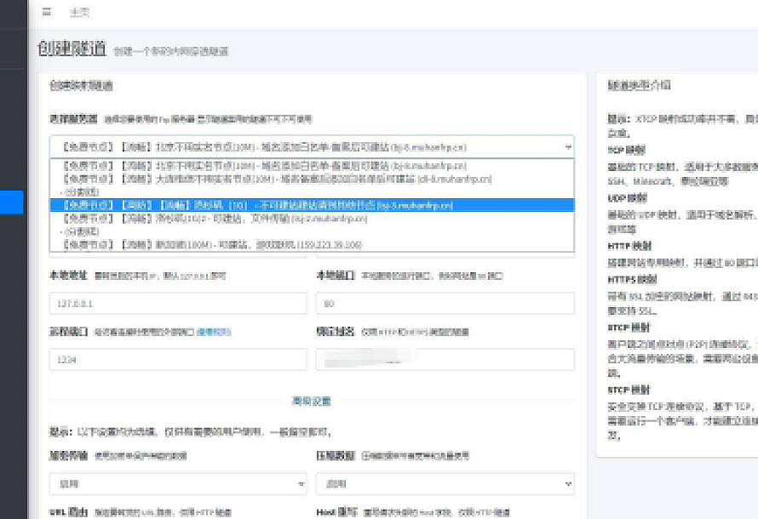
Task: Click the 远程端口 input with 1234
Action: click(178, 360)
